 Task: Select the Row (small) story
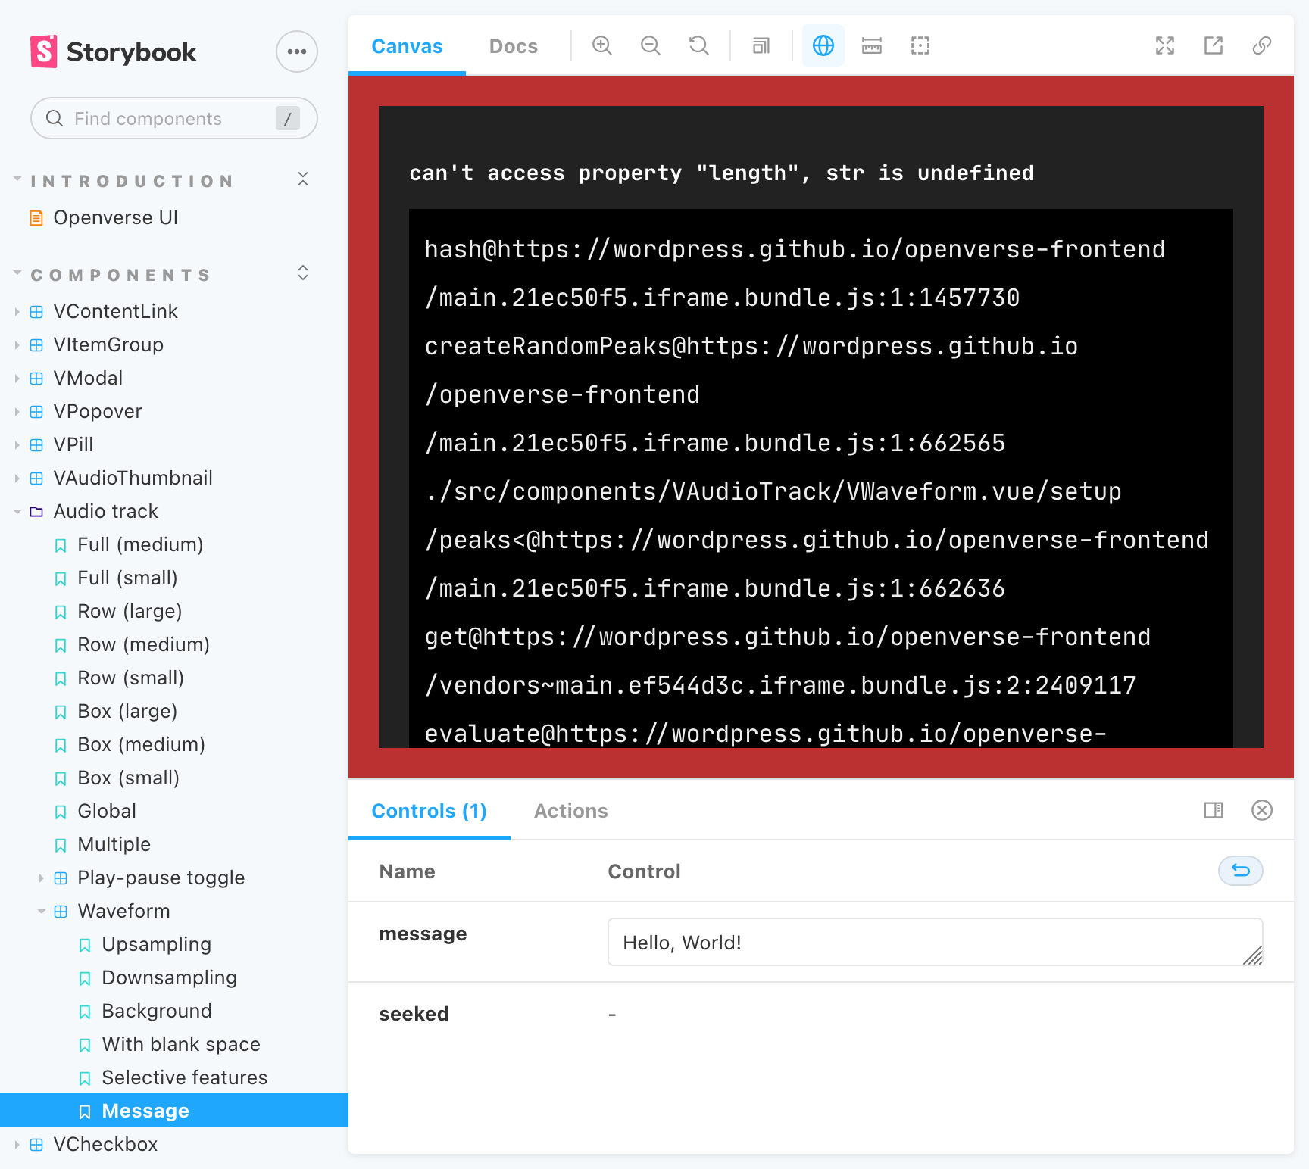tap(130, 678)
